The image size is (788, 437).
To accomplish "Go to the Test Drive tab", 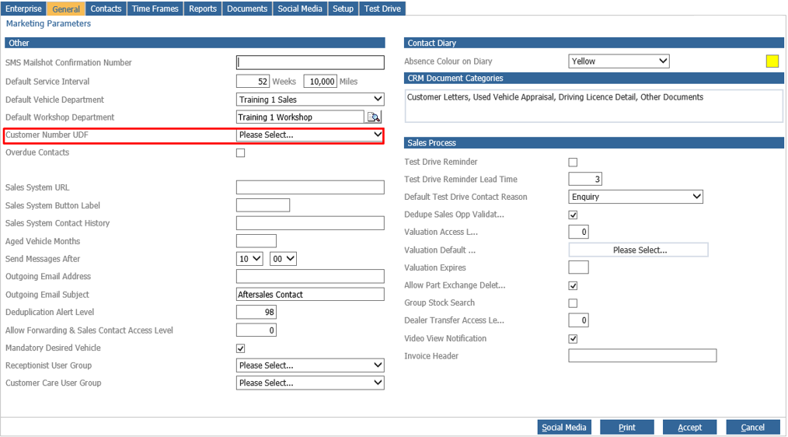I will (382, 9).
